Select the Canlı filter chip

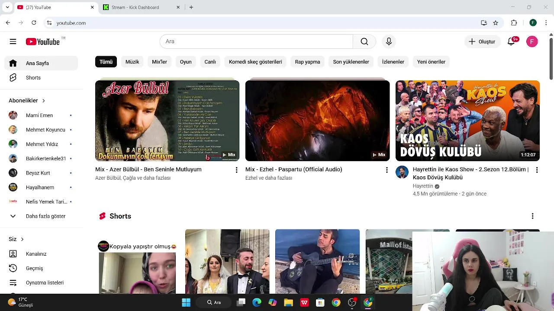click(210, 62)
